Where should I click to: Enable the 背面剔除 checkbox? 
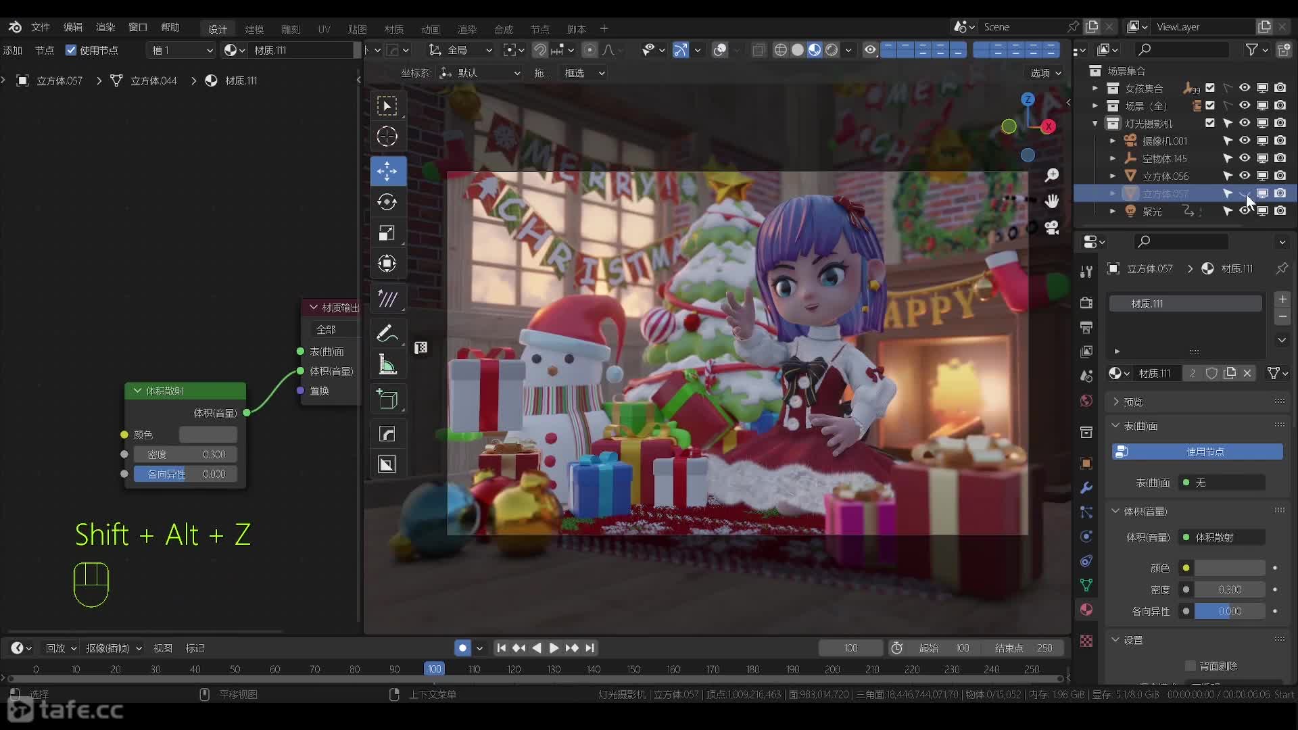pos(1191,666)
